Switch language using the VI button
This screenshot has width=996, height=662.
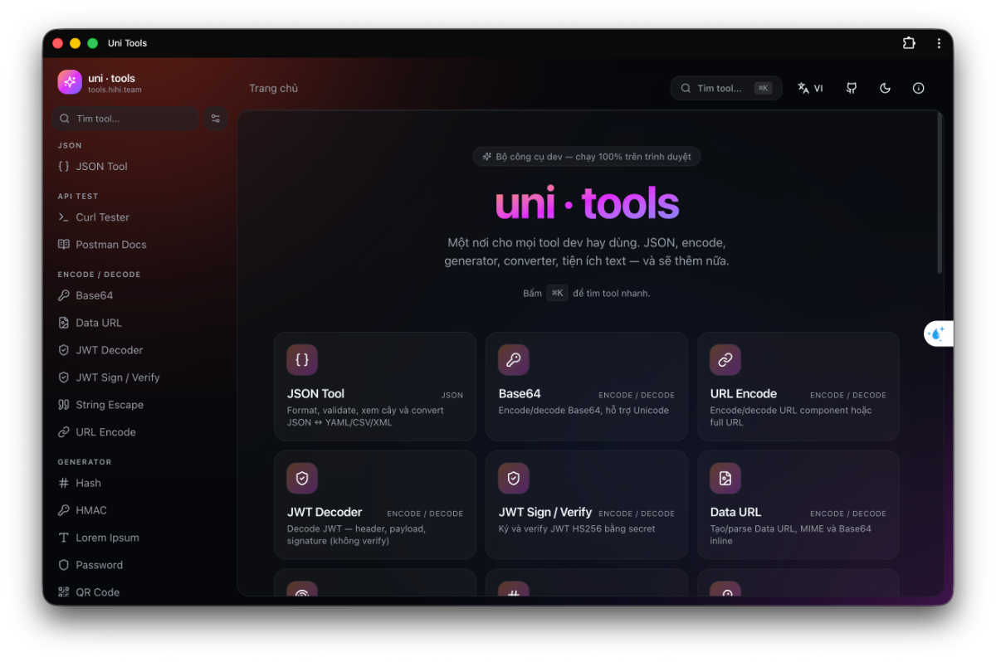[810, 88]
